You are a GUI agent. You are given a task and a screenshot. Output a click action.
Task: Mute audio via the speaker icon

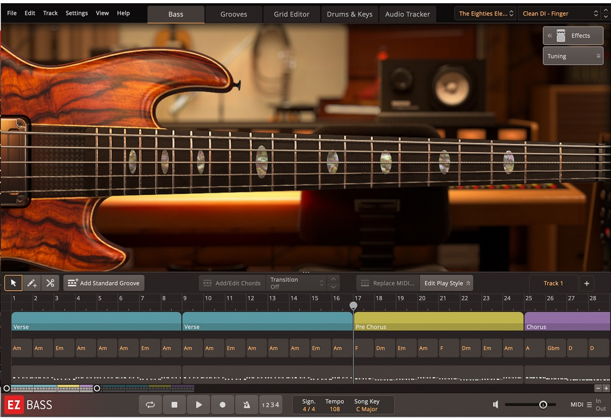(x=495, y=404)
